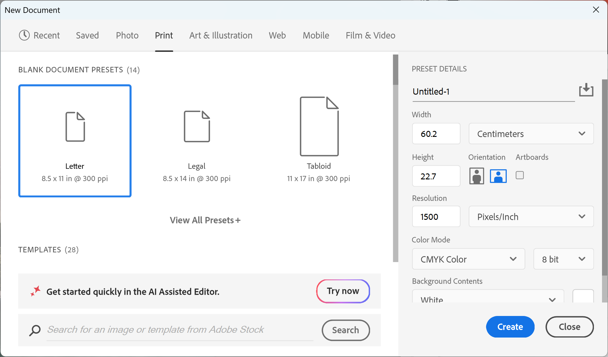This screenshot has width=608, height=357.
Task: Enable the Artboards checkbox
Action: 520,175
